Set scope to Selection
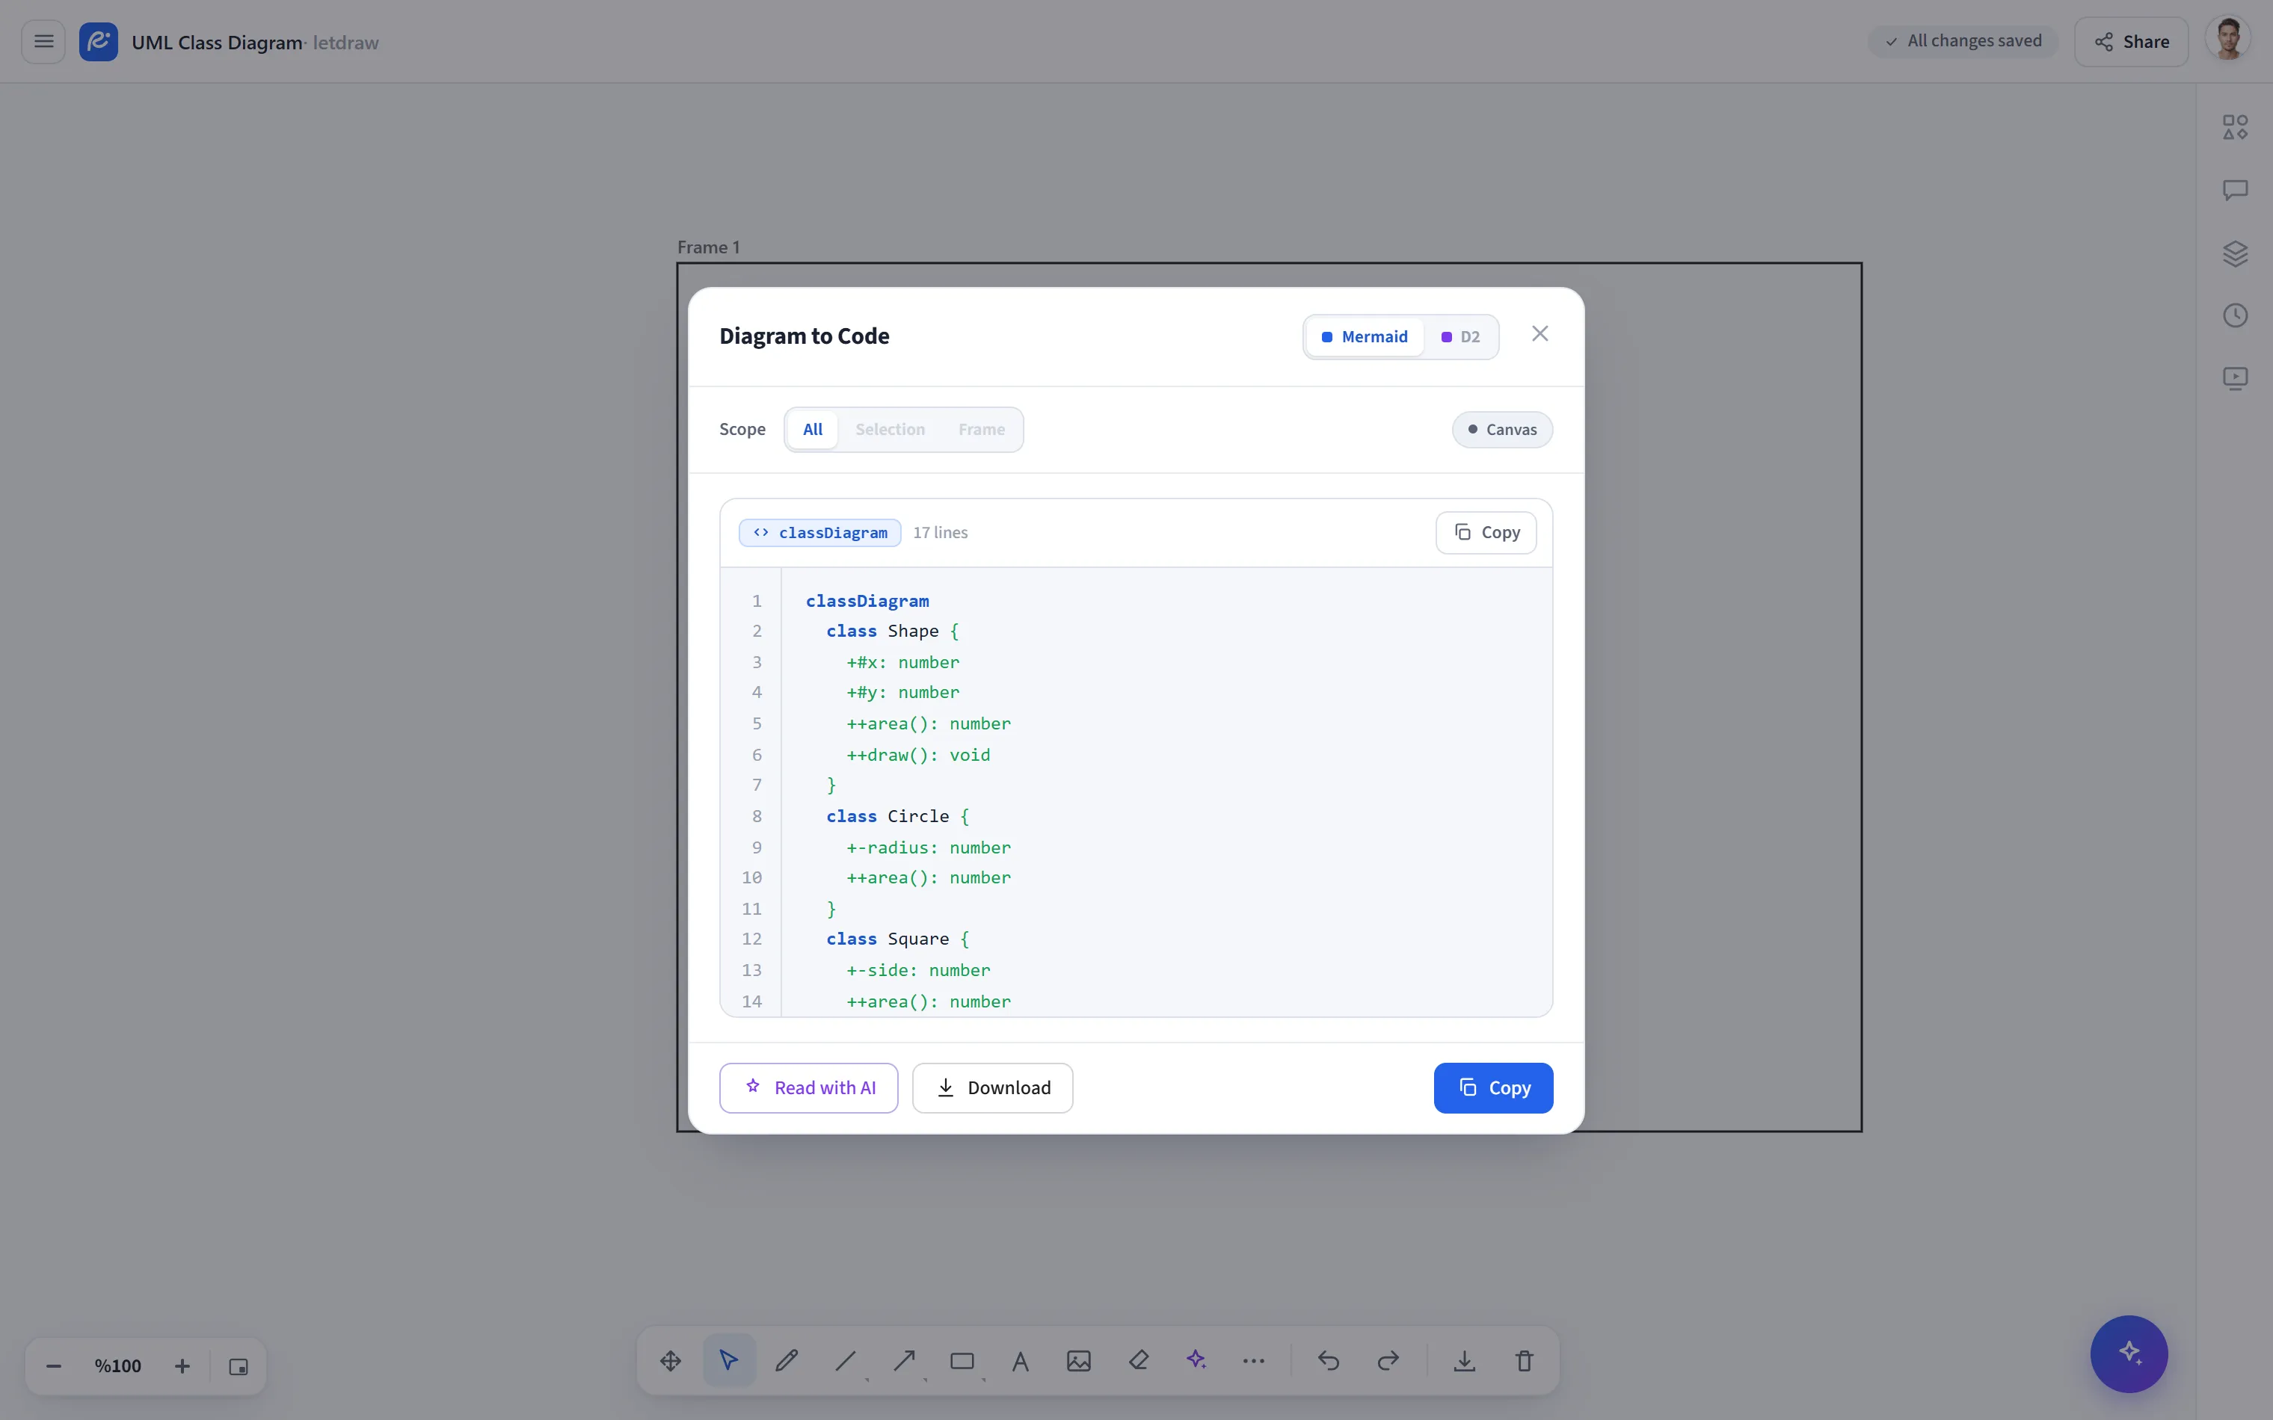The height and width of the screenshot is (1420, 2273). point(890,429)
